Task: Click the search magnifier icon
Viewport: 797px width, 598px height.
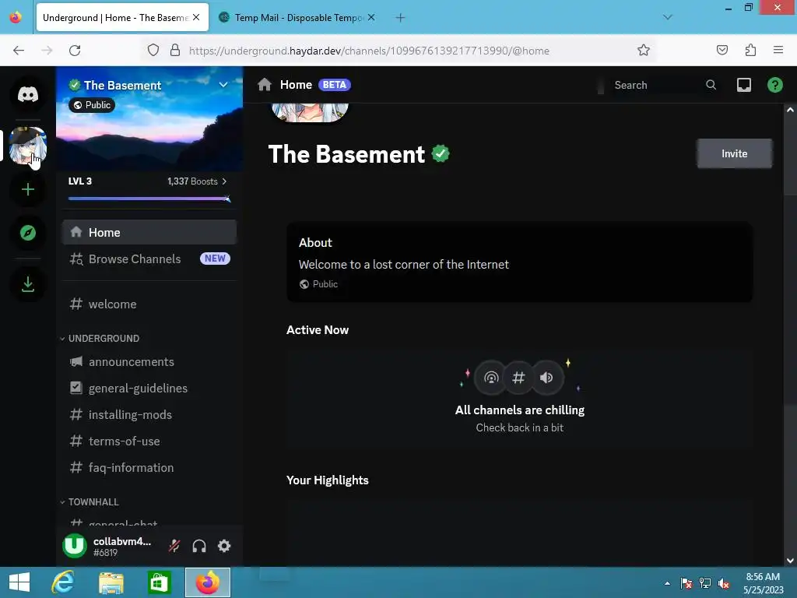Action: (x=711, y=85)
